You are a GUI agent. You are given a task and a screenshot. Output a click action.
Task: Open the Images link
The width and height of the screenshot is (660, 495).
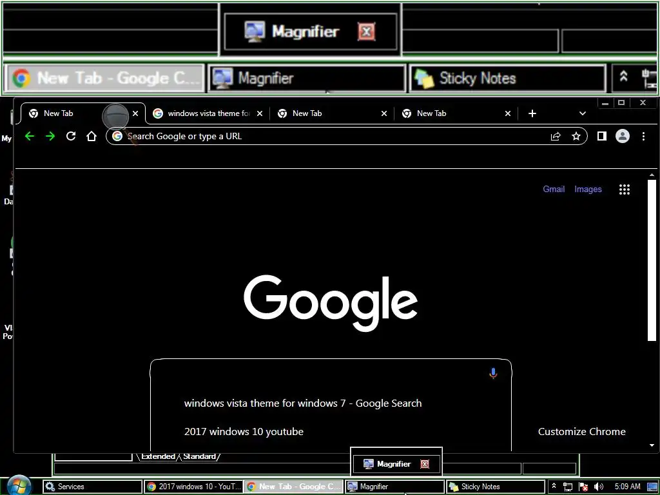pyautogui.click(x=588, y=189)
